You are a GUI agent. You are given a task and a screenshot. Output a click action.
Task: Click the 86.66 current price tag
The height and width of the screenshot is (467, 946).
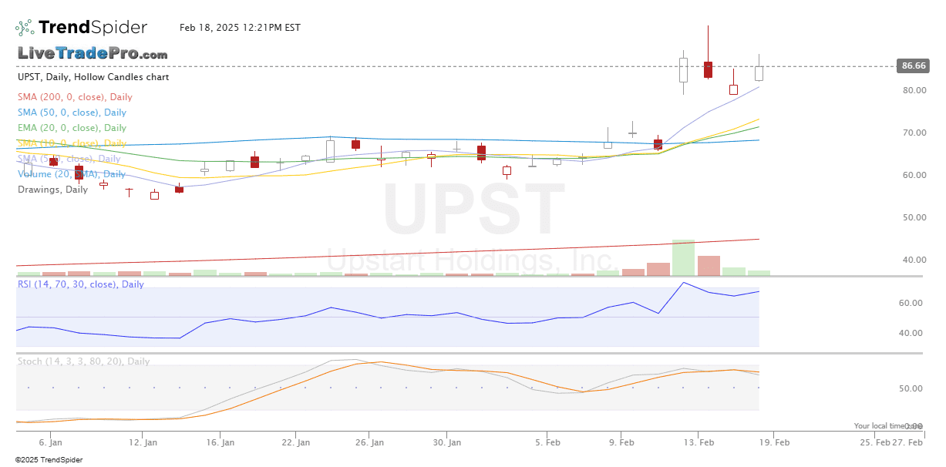[913, 66]
